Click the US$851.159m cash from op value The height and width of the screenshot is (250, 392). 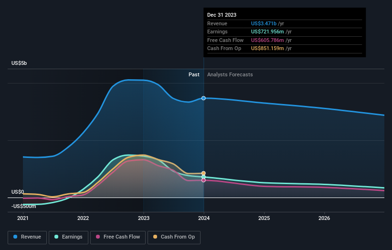[267, 49]
